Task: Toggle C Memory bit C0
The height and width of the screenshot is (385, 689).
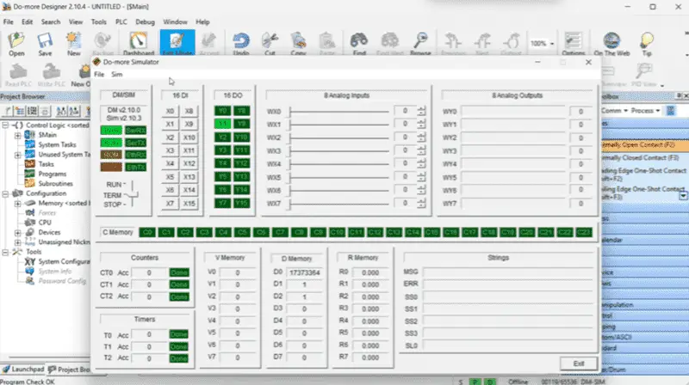Action: (x=147, y=232)
